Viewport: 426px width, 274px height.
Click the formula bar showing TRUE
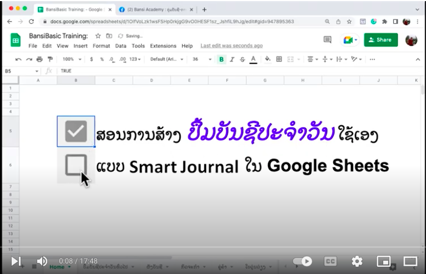click(239, 71)
